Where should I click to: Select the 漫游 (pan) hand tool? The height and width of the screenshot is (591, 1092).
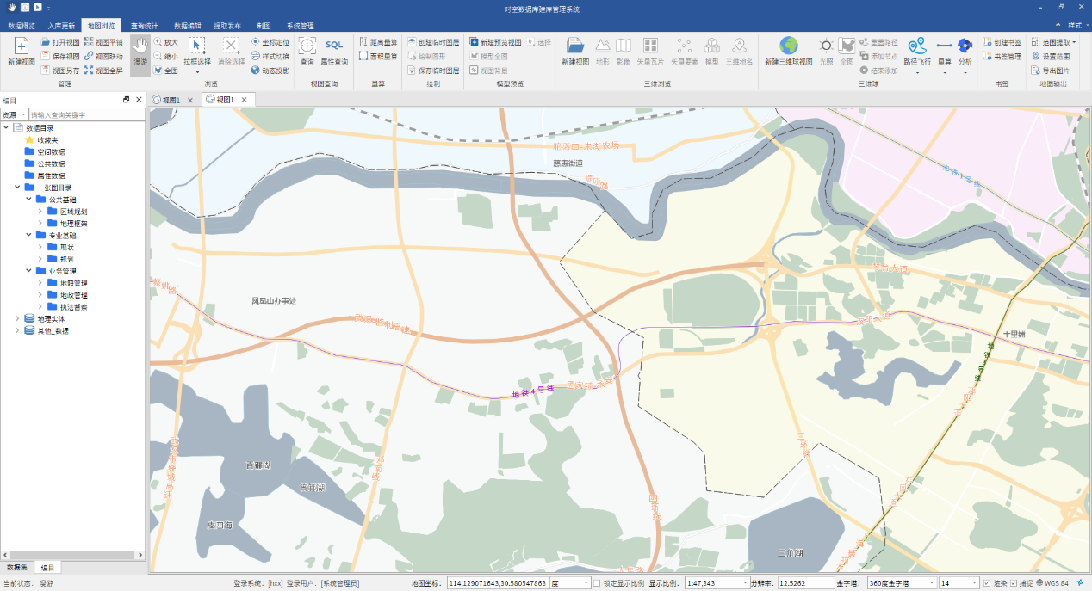140,52
